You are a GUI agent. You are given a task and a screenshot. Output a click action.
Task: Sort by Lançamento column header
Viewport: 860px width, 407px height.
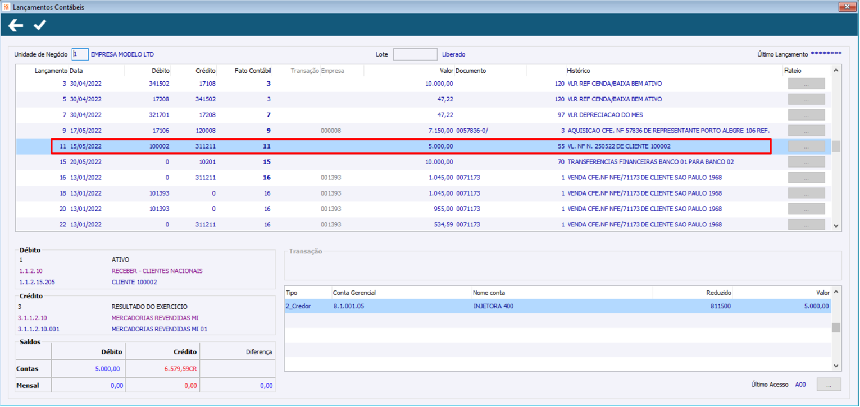(x=51, y=71)
